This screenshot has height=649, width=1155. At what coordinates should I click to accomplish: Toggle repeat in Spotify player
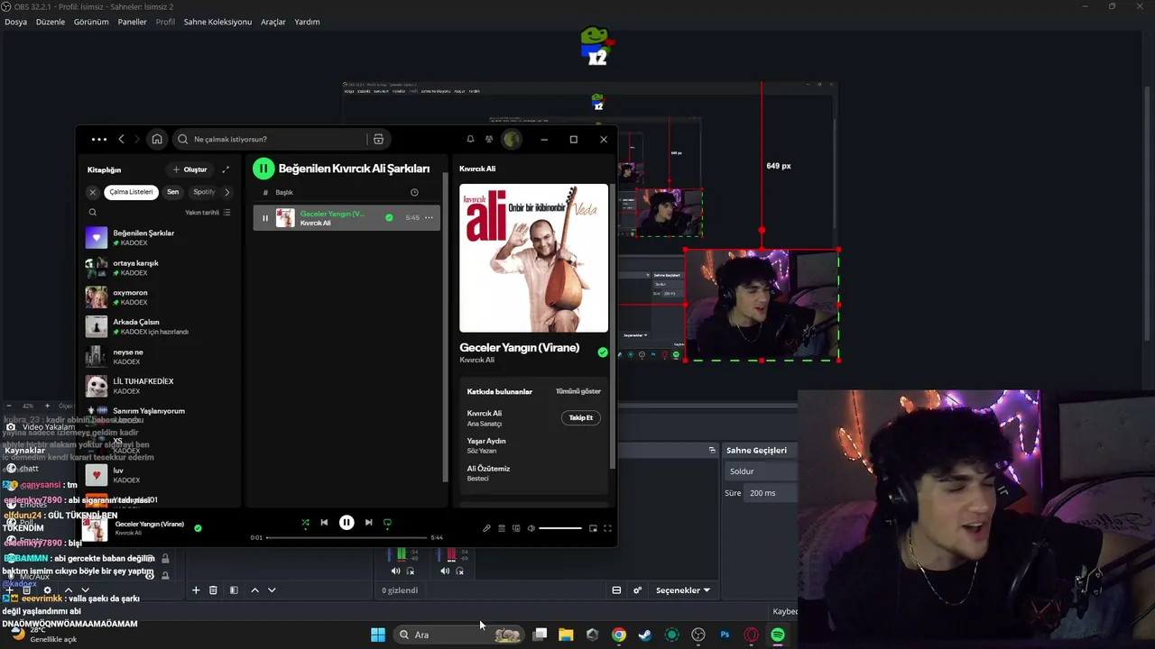(x=387, y=523)
